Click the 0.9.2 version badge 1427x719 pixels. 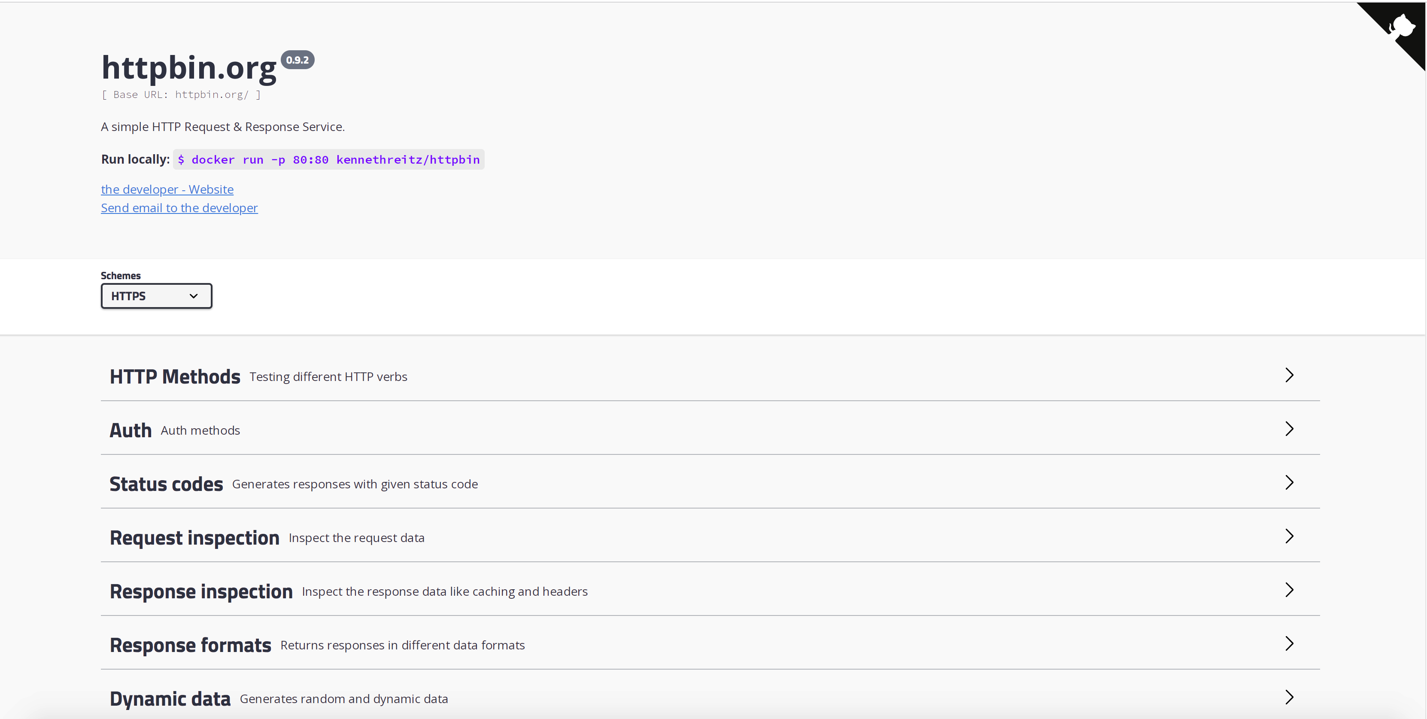298,60
